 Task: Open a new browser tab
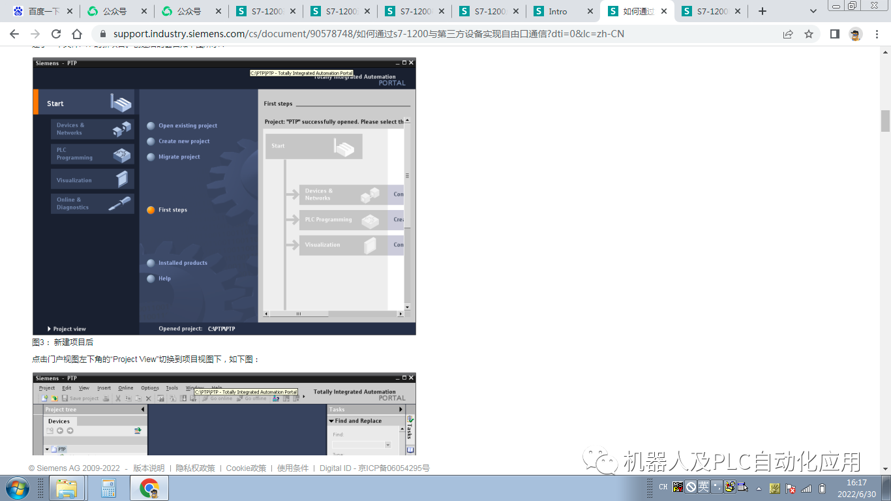coord(763,11)
